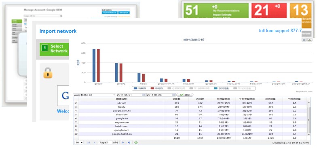Screen dimensions: 321x150
Task: Open the www.tq365.cn site dropdown
Action: tap(94, 95)
